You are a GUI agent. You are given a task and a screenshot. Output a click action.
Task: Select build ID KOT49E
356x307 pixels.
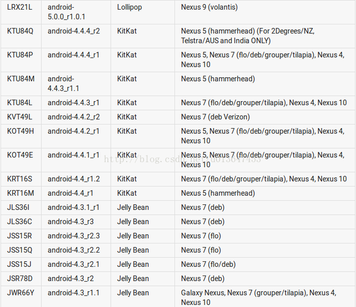pyautogui.click(x=20, y=155)
